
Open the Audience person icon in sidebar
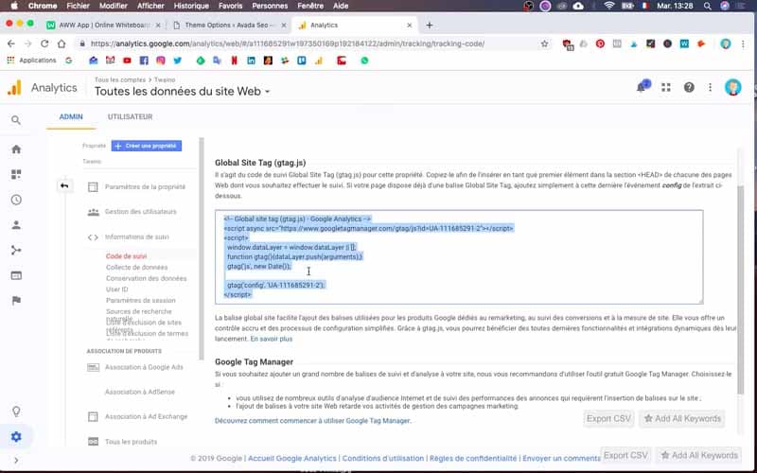pos(16,225)
